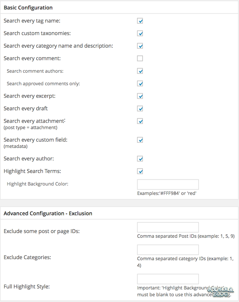Click the 'Search custom taxonomies:' label
Screen dimensions: 239x302
37,33
